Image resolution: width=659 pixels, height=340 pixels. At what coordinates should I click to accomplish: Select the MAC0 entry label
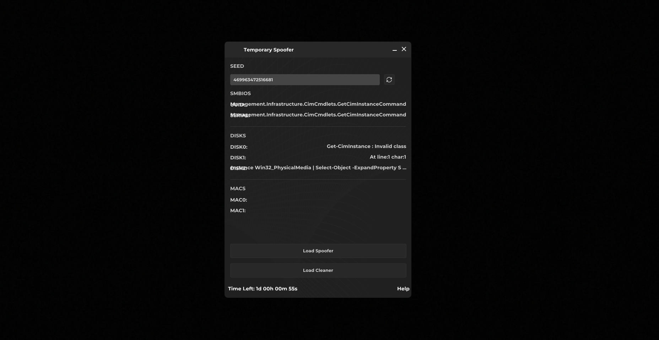coord(238,200)
